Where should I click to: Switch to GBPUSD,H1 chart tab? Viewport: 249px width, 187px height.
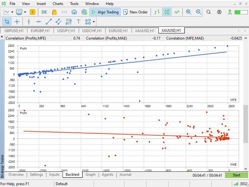click(14, 31)
